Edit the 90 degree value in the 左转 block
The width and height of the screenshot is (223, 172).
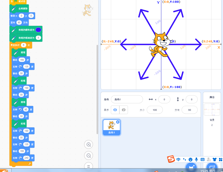[26, 110]
